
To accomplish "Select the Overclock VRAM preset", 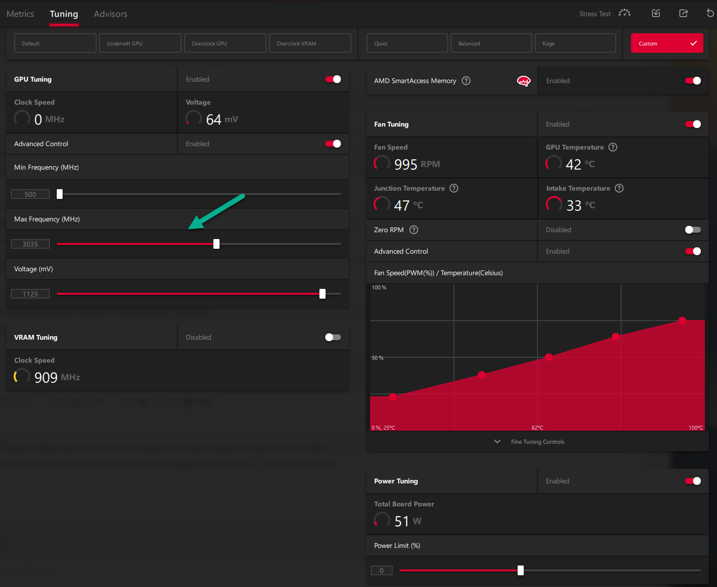I will tap(310, 43).
